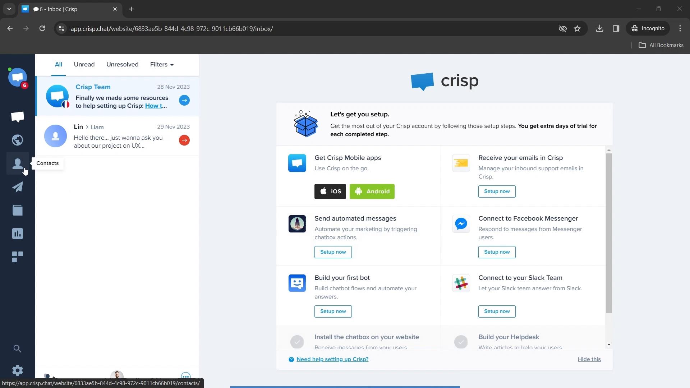Switch to the Unread tab
690x388 pixels.
(84, 64)
